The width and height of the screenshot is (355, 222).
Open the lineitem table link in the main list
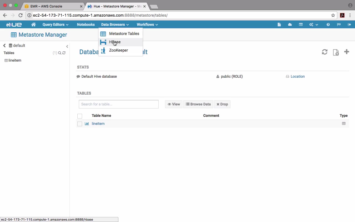coord(98,123)
